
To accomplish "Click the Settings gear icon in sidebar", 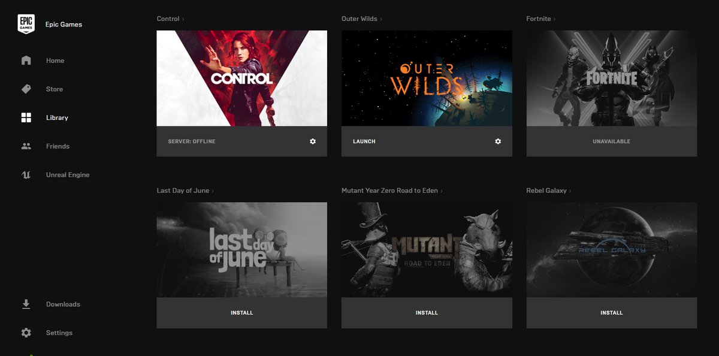I will pyautogui.click(x=26, y=333).
